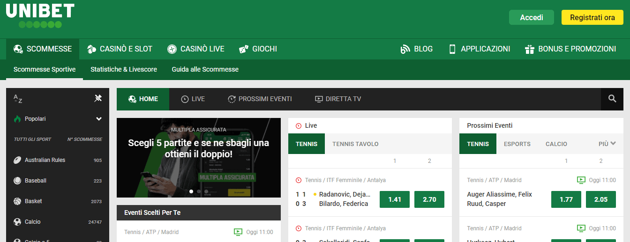This screenshot has height=242, width=630.
Task: Click the Baseball ball icon
Action: click(17, 181)
